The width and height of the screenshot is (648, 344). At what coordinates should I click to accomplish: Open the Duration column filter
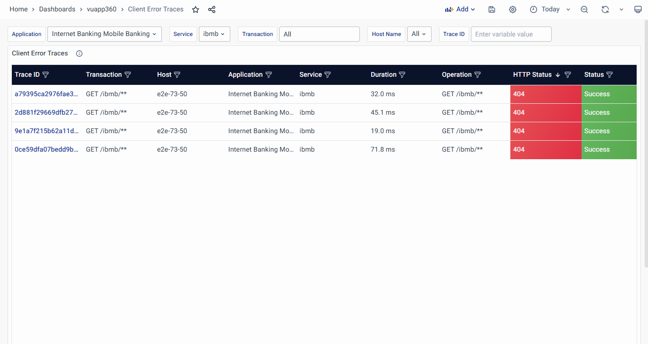tap(402, 75)
